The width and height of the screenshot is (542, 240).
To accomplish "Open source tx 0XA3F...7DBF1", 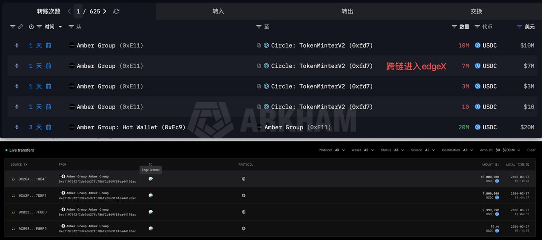I will pos(32,195).
